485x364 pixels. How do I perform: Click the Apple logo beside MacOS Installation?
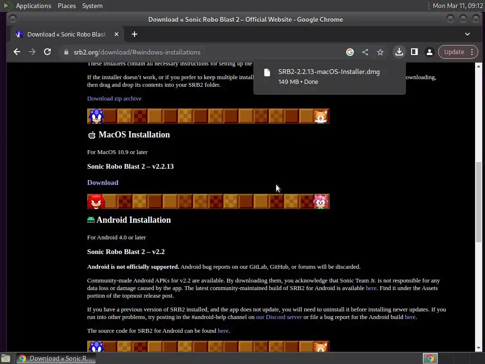(91, 135)
